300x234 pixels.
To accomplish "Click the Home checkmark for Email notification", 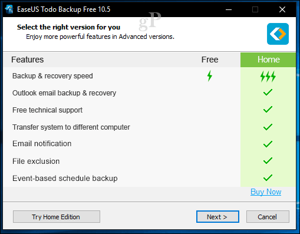I will (x=268, y=144).
